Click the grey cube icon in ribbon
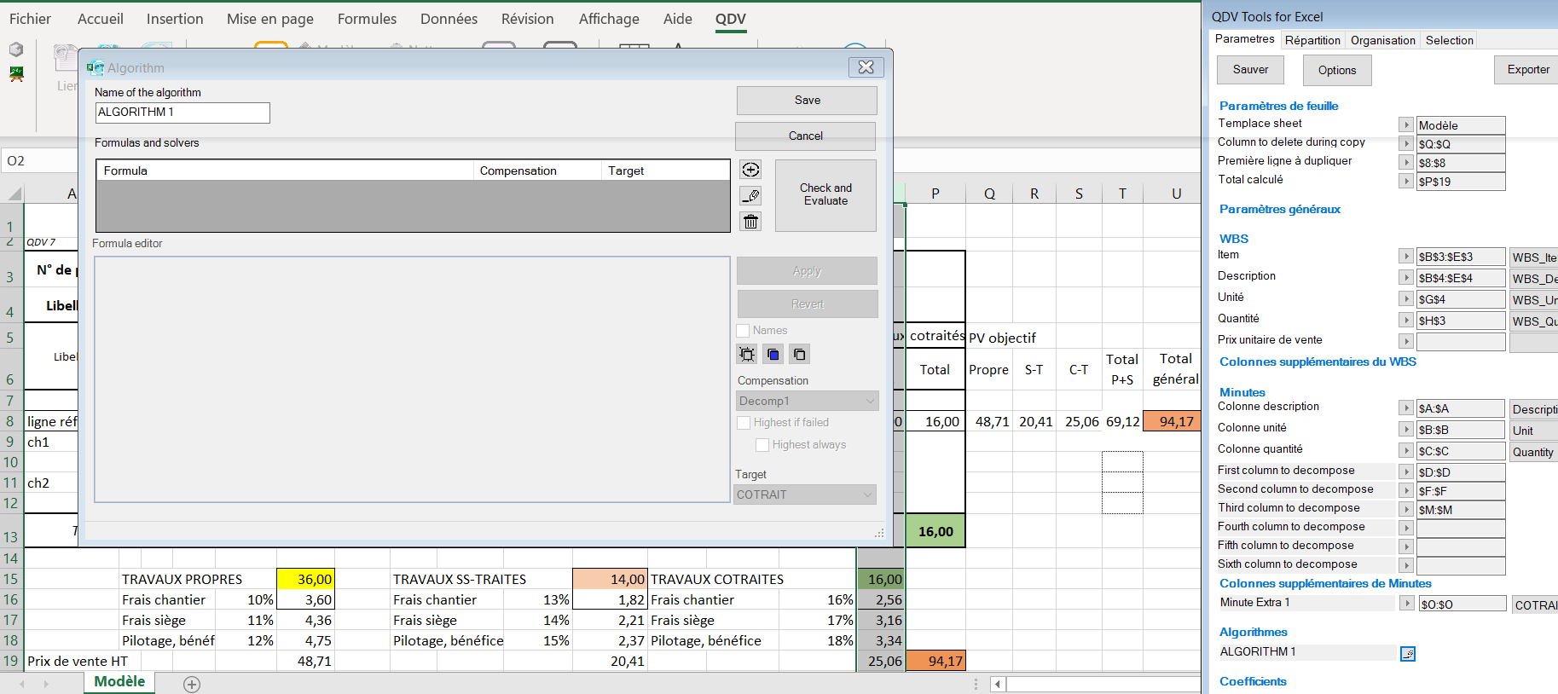Viewport: 1558px width, 694px height. click(16, 50)
